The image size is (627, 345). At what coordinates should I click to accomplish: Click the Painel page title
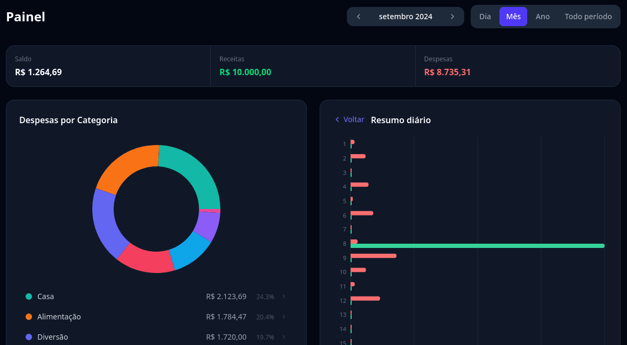[26, 17]
